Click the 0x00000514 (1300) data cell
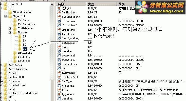The image size is (186, 101). pos(131,60)
